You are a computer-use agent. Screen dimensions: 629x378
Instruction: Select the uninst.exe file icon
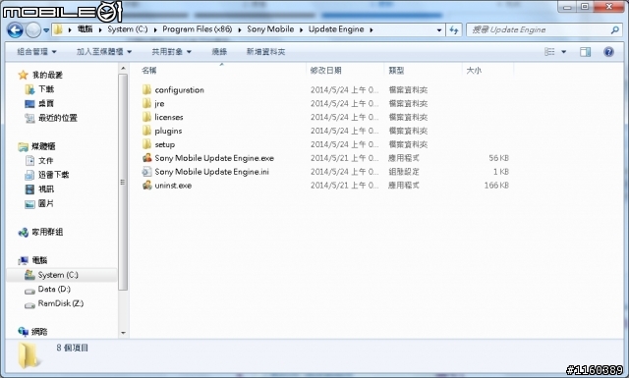pyautogui.click(x=147, y=185)
